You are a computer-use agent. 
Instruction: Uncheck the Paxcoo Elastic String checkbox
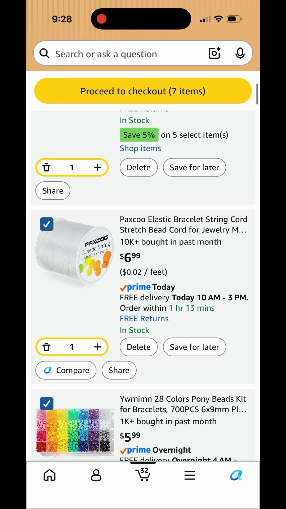(47, 224)
